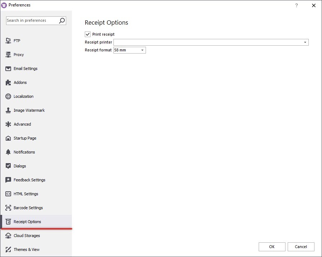Click the help question mark icon
This screenshot has height=257, width=322.
pyautogui.click(x=297, y=5)
